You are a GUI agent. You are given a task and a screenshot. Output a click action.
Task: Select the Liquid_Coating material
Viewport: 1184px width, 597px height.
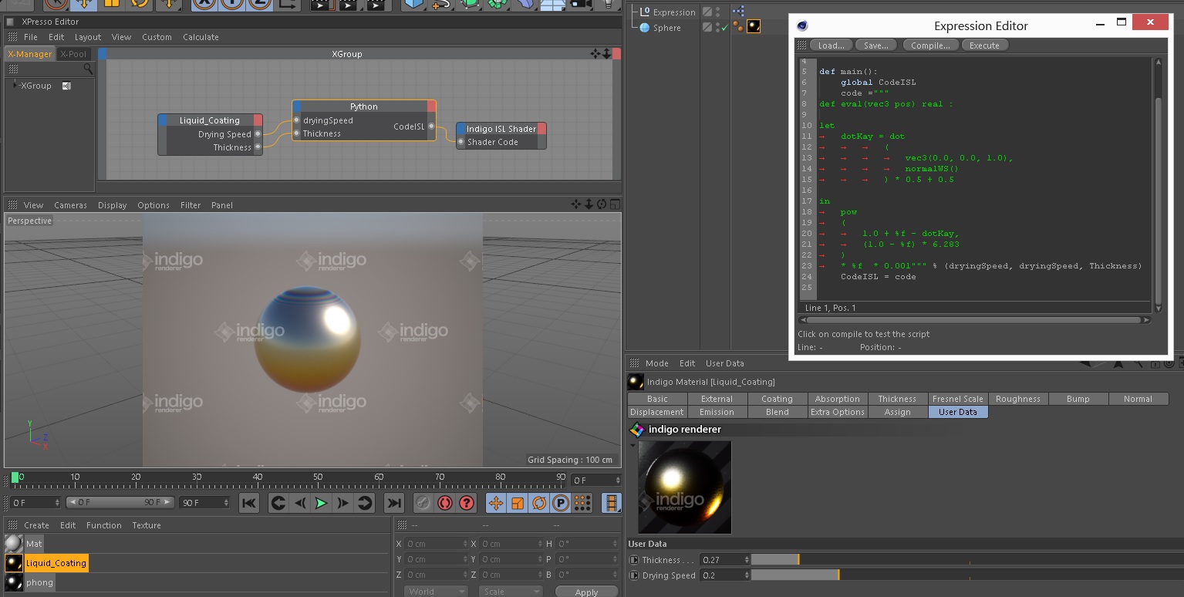[x=56, y=563]
